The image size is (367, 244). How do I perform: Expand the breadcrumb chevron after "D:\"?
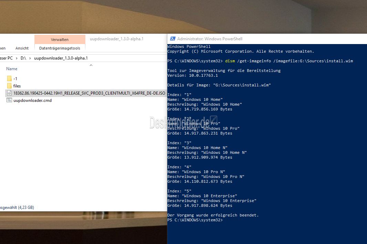[x=30, y=58]
